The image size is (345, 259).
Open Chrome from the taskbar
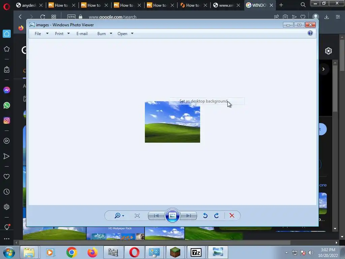[x=71, y=252]
